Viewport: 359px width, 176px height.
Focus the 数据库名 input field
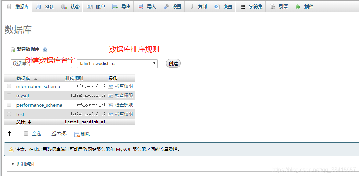pos(41,63)
